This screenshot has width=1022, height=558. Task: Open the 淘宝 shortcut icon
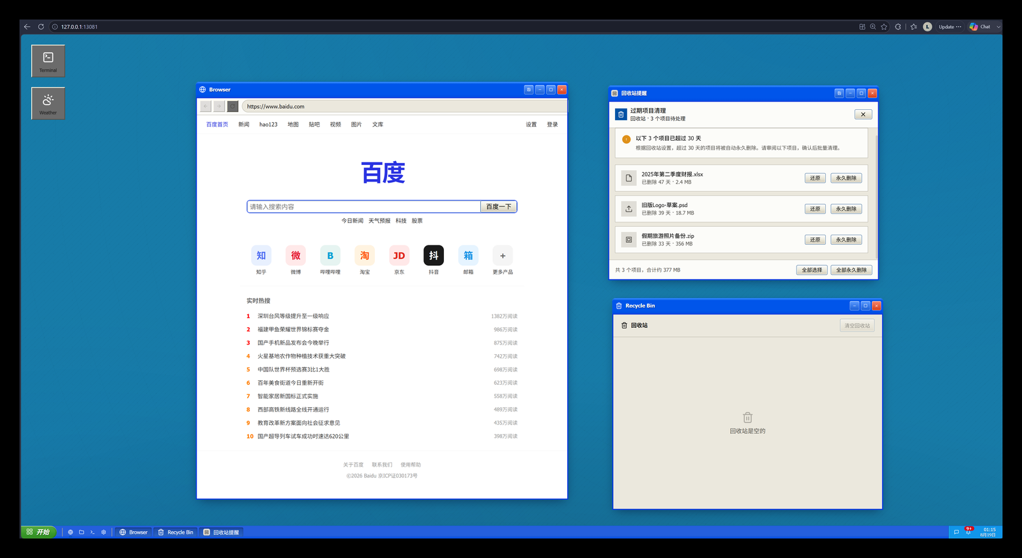[365, 256]
